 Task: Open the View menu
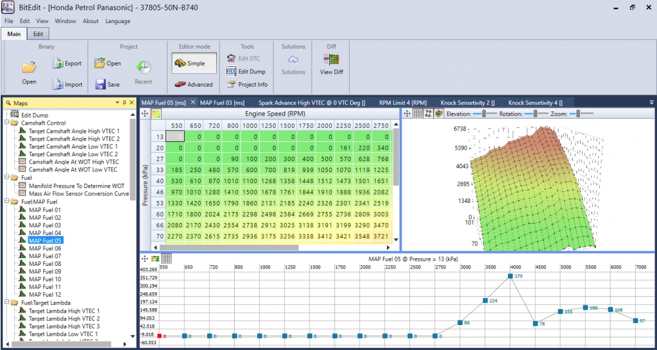[x=42, y=21]
